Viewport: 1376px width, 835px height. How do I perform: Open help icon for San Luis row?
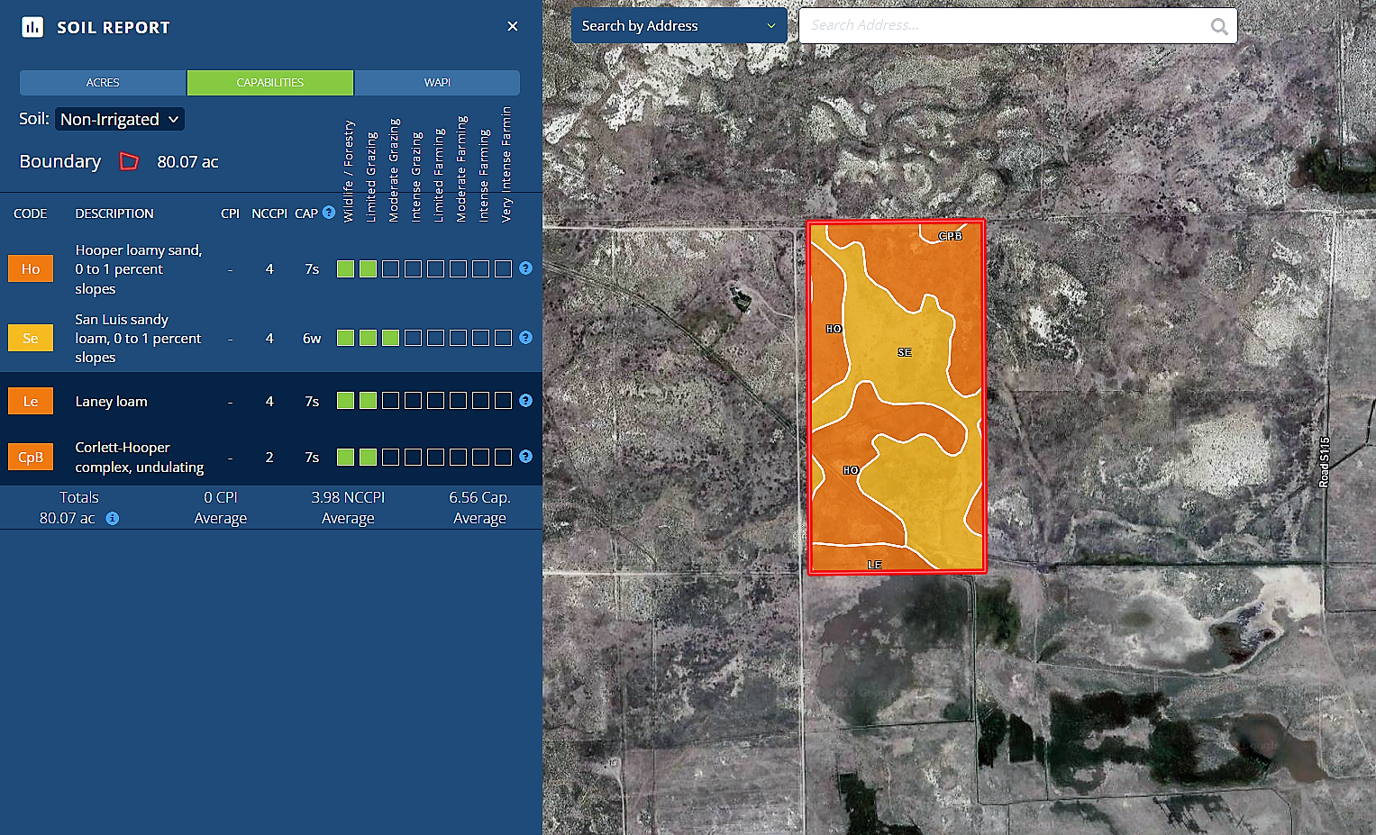(x=525, y=338)
